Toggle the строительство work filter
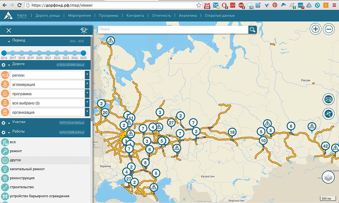Viewport: 339px width, 203px height. pyautogui.click(x=22, y=187)
